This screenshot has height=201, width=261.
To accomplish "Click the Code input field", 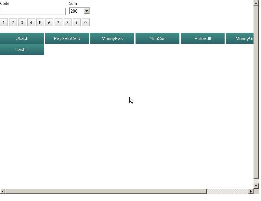I will click(x=33, y=11).
